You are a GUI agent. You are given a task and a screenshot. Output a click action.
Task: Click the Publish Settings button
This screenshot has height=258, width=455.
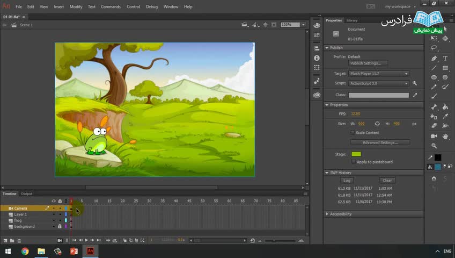click(368, 63)
